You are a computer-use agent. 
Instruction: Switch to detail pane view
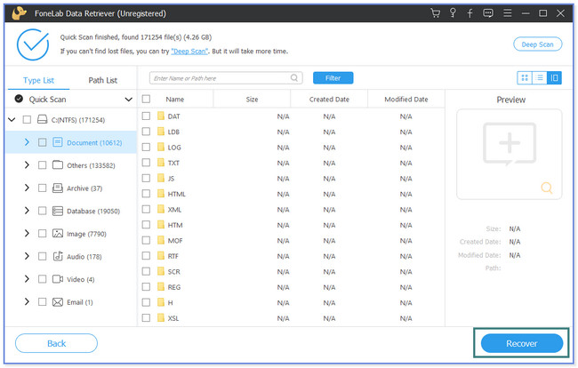tap(554, 77)
